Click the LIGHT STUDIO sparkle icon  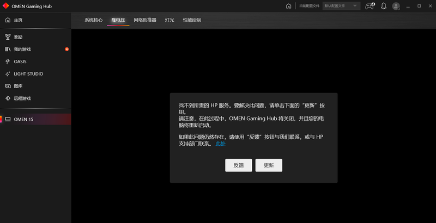(x=8, y=74)
